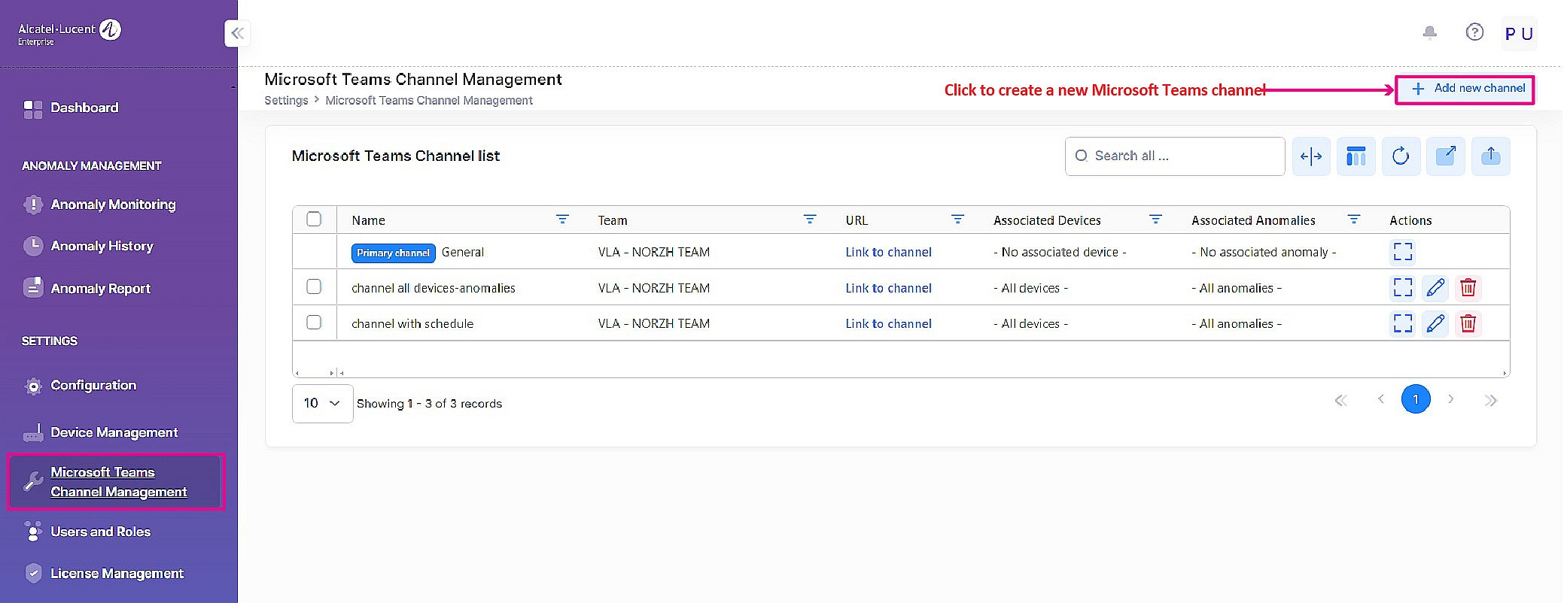Viewport: 1564px width, 603px height.
Task: Open the Name column filter
Action: [561, 220]
